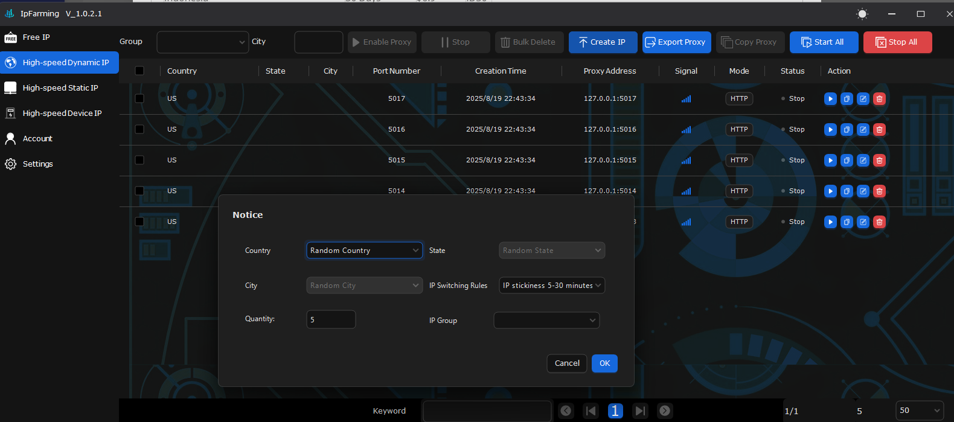Image resolution: width=954 pixels, height=422 pixels.
Task: Open the Random Country dropdown
Action: point(365,251)
